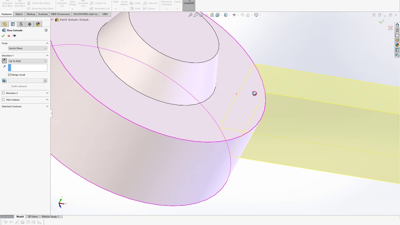Viewport: 400px width, 225px height.
Task: Open Design Library icon in task pane
Action: (x=397, y=30)
